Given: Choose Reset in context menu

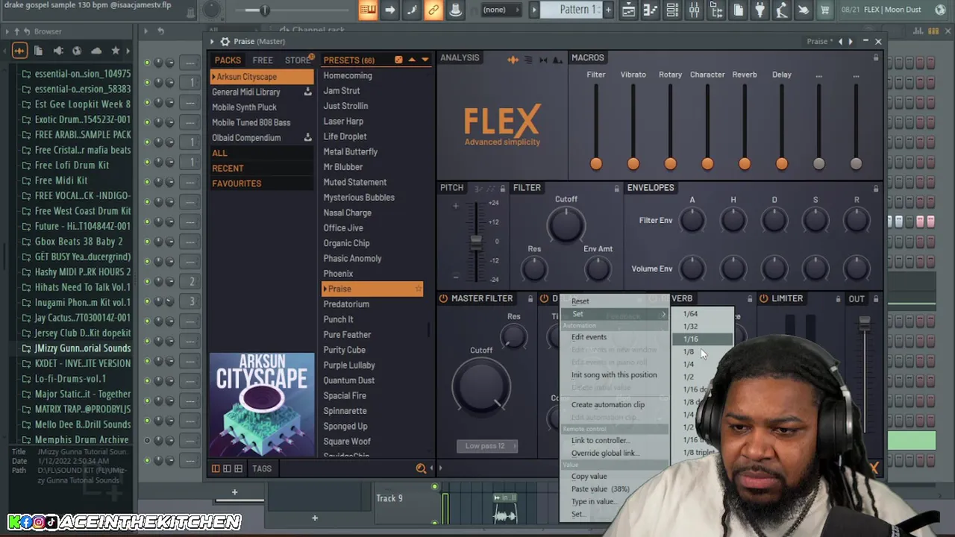Looking at the screenshot, I should pos(580,301).
